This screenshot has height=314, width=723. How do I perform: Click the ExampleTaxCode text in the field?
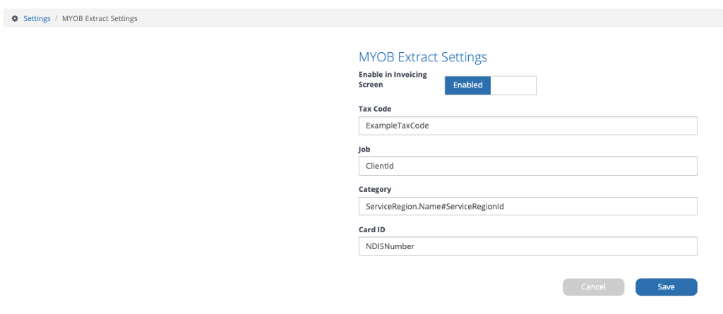click(x=398, y=126)
